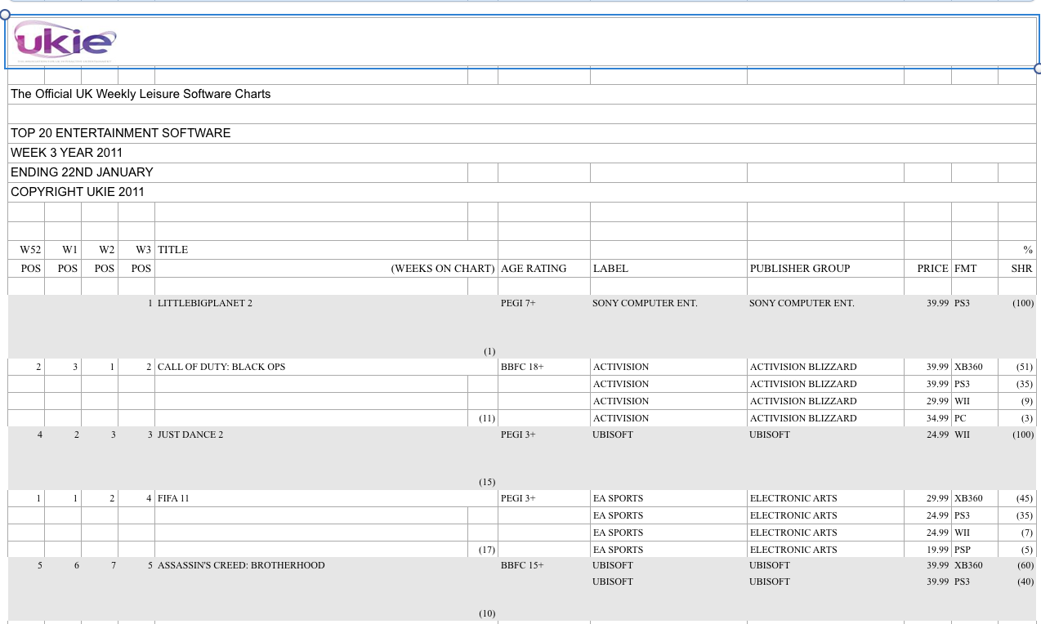Select the ENDING 22ND JANUARY cell

pyautogui.click(x=82, y=172)
